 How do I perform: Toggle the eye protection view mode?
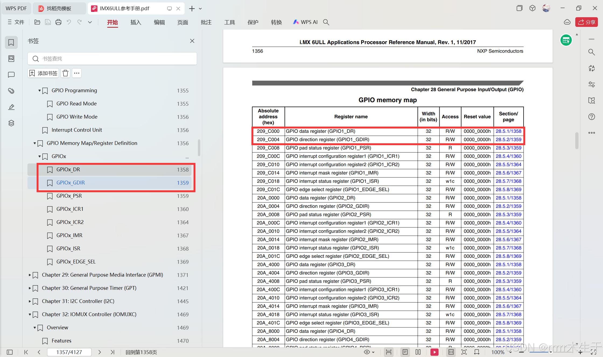click(367, 352)
